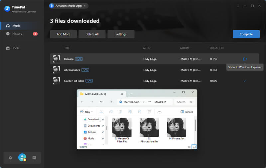Viewport: 266px width, 168px height.
Task: Unpin Downloads using its pin icon
Action: [103, 119]
